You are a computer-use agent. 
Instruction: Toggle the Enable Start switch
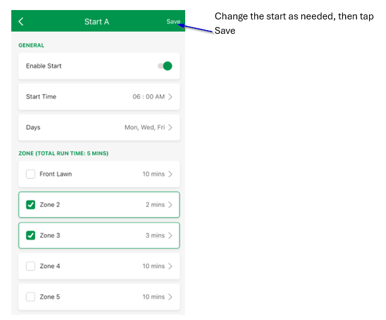165,66
